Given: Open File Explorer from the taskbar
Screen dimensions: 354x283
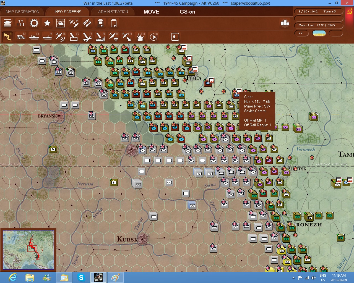Looking at the screenshot, I should 30,277.
